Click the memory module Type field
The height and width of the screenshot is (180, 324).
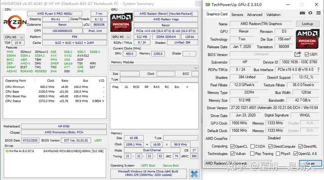coord(159,79)
